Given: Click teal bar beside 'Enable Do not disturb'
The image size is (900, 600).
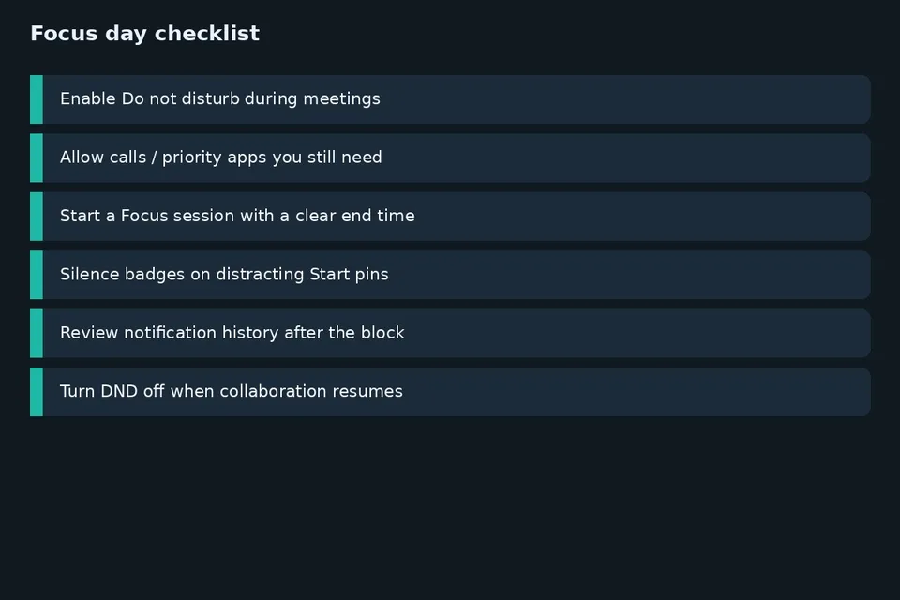Looking at the screenshot, I should (37, 99).
